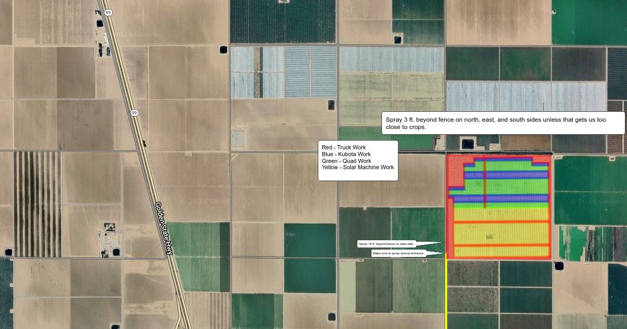Click the light blue covered field near top center
Screen dimensions: 627x329
click(284, 72)
